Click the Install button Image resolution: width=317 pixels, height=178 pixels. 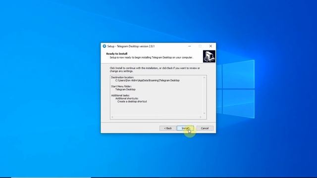(x=185, y=128)
